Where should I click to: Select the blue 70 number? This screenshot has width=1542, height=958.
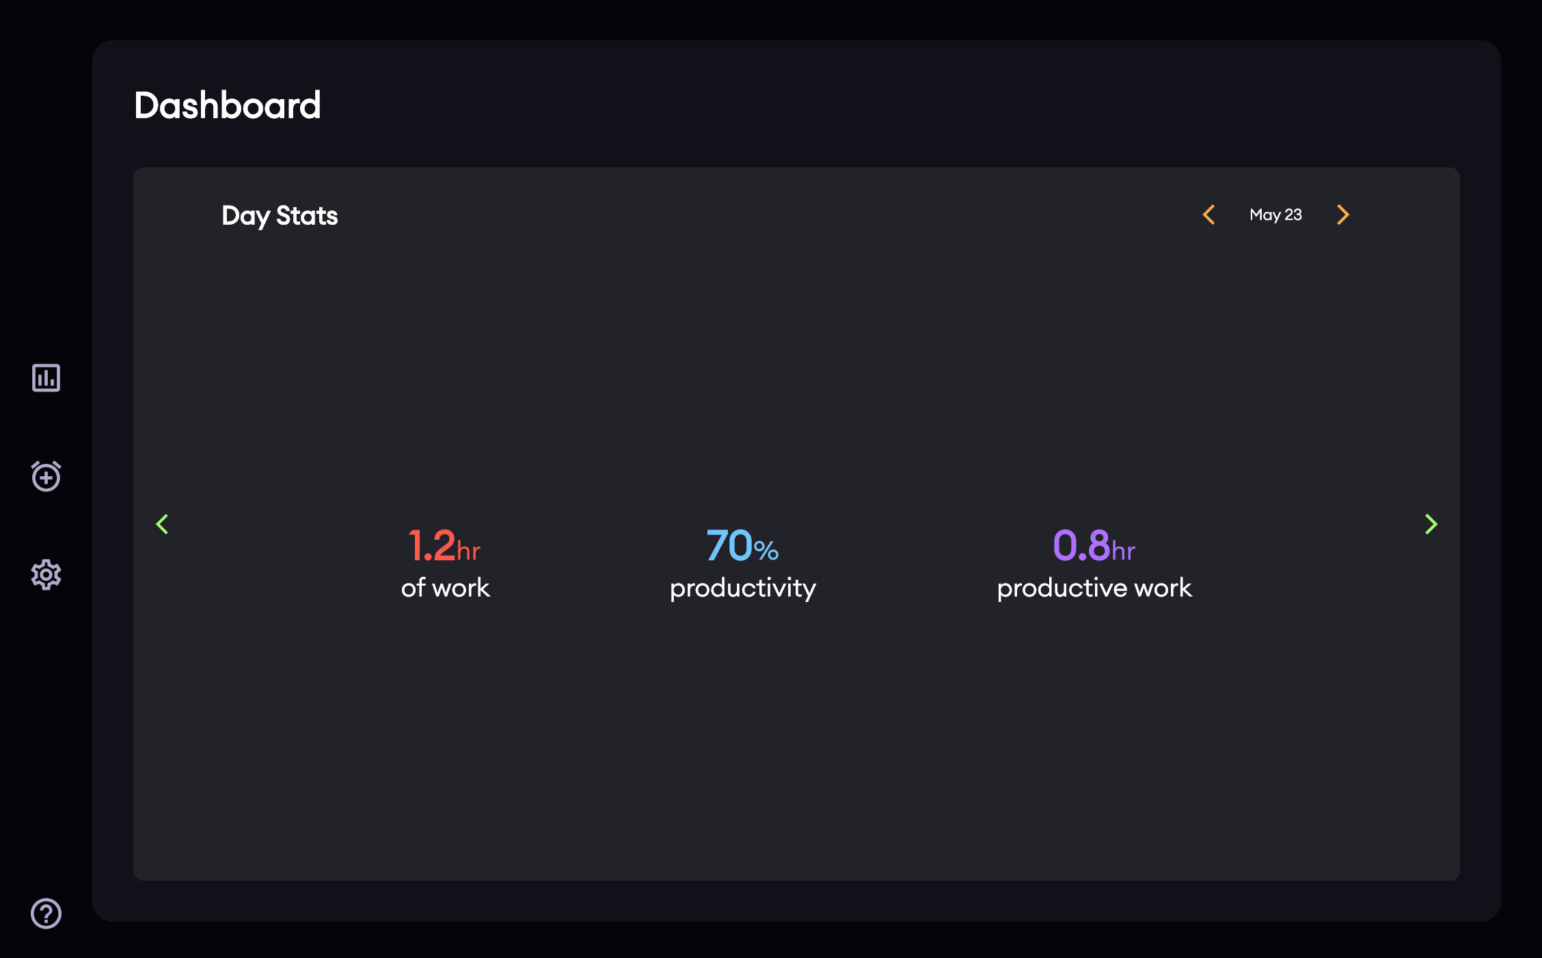pyautogui.click(x=729, y=545)
